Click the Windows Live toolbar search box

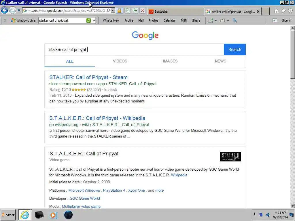(62, 20)
